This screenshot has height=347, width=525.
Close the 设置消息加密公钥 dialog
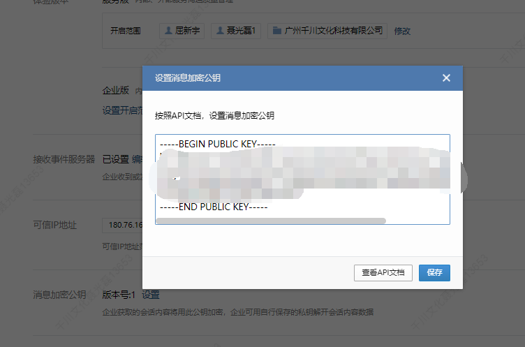click(x=446, y=78)
